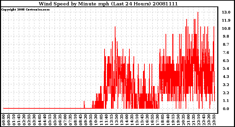The height and width of the screenshot is (127, 235).
Task: Click the x-axis time label 21:00
Action: click(188, 120)
